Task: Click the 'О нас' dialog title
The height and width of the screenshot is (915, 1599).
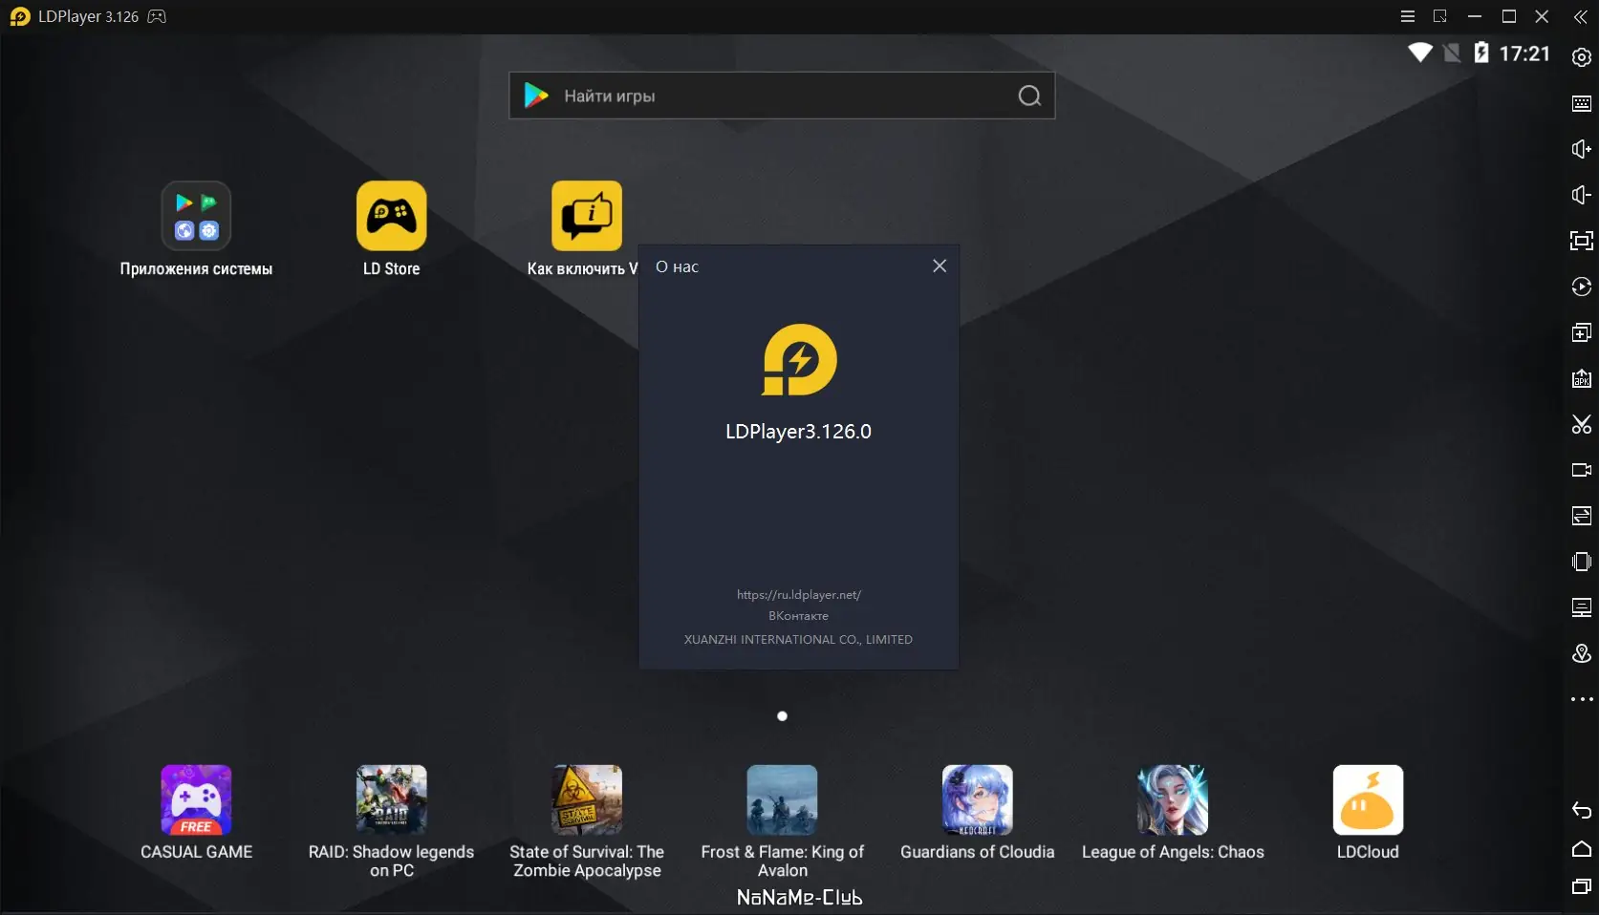Action: [x=677, y=267]
